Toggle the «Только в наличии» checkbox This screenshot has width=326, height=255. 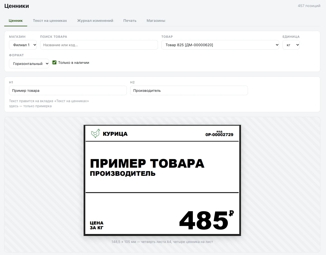pyautogui.click(x=54, y=62)
